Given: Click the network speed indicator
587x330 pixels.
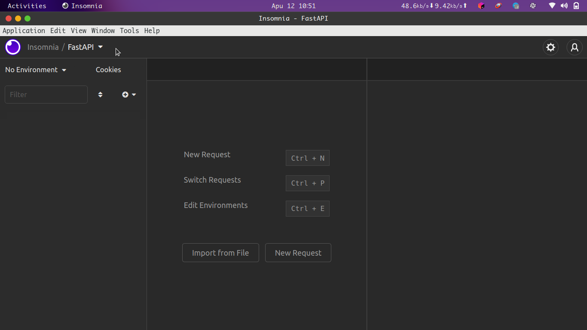Looking at the screenshot, I should [x=434, y=6].
